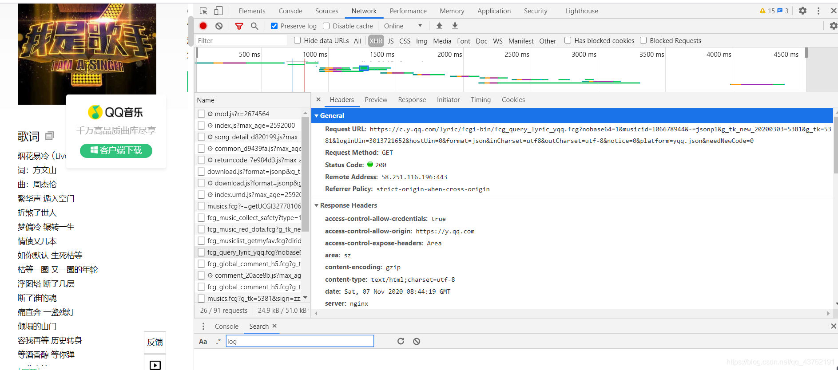Close the Search drawer tab

tap(274, 326)
